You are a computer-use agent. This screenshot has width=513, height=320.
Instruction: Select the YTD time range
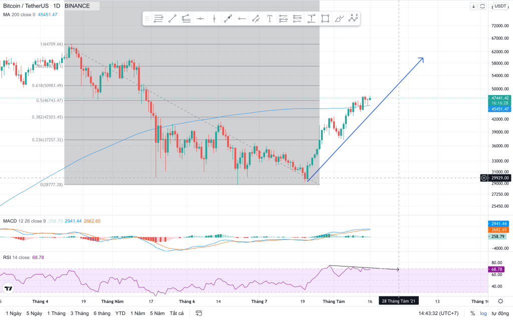tap(120, 313)
